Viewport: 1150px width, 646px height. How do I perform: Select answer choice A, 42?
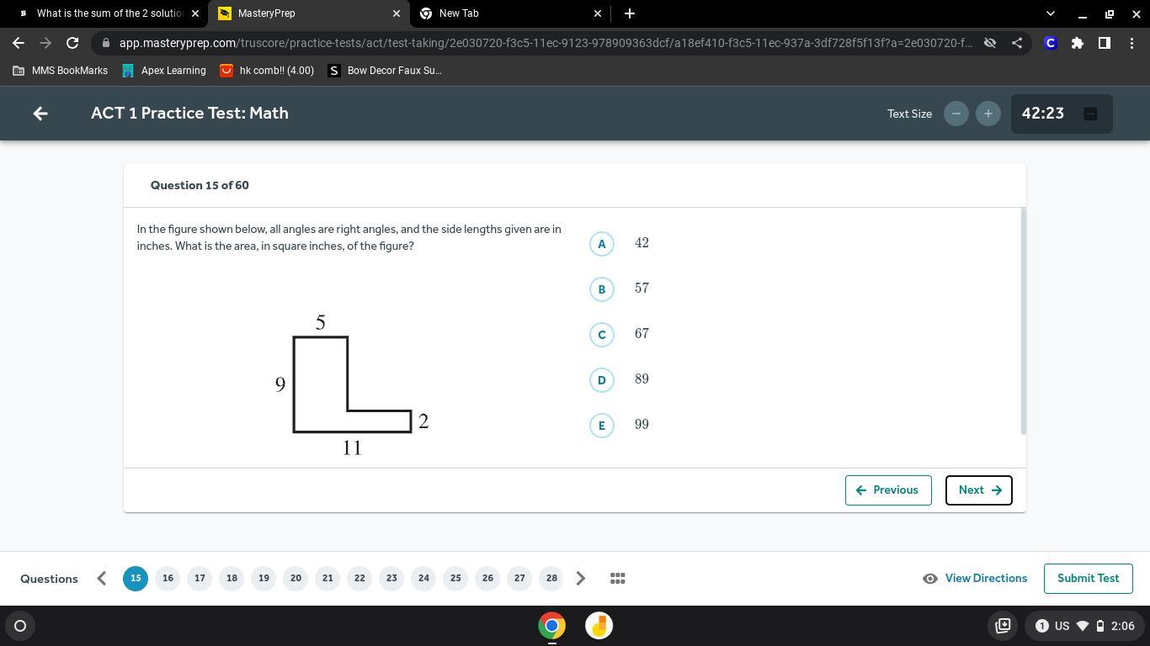pyautogui.click(x=601, y=244)
